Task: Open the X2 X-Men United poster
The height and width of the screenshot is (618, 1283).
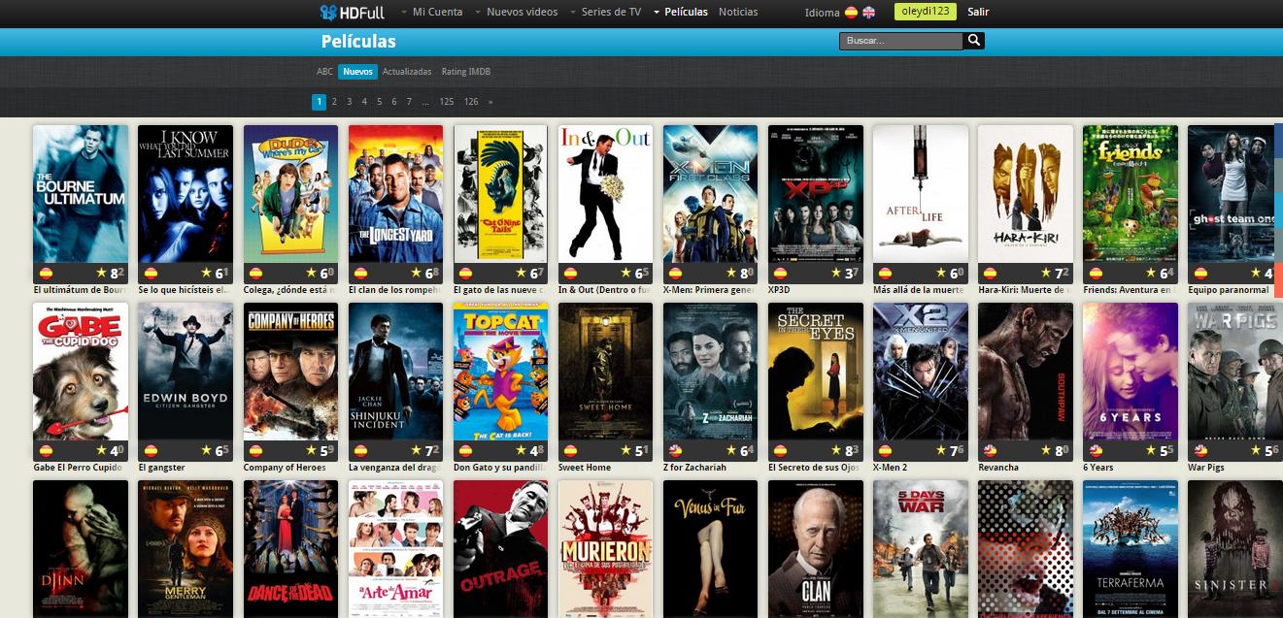Action: (x=920, y=372)
